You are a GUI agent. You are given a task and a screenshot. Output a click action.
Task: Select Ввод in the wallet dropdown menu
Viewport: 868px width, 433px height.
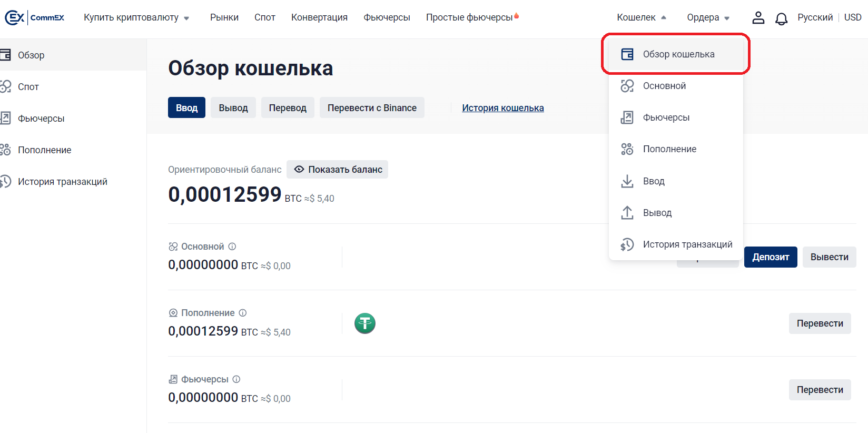tap(654, 181)
